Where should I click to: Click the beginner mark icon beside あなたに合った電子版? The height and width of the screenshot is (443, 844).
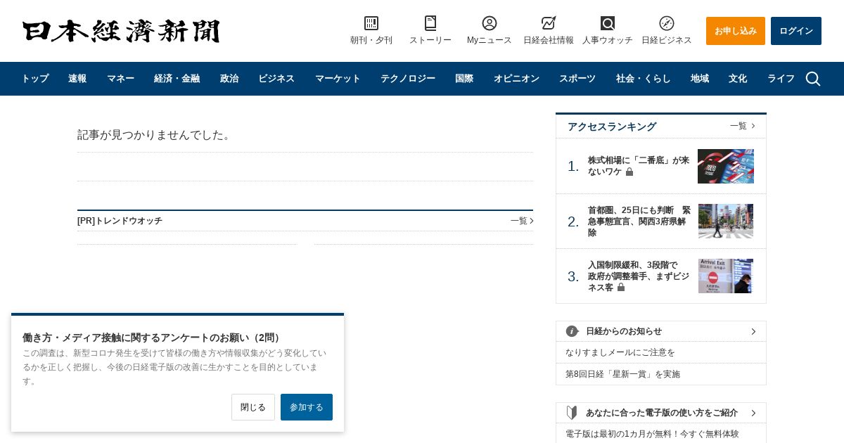coord(572,413)
